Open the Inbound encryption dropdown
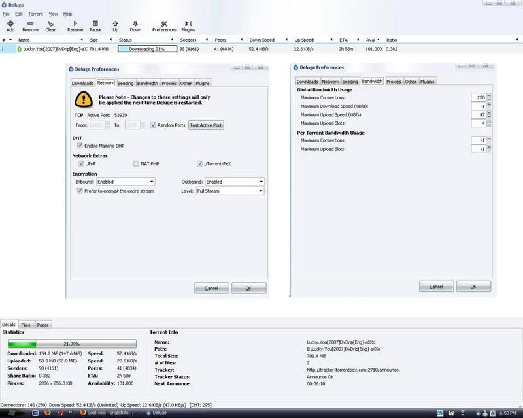Viewport: 523px width, 418px height. tap(125, 182)
